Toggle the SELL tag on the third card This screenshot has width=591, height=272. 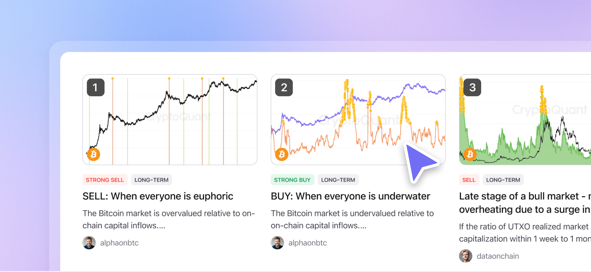coord(469,180)
